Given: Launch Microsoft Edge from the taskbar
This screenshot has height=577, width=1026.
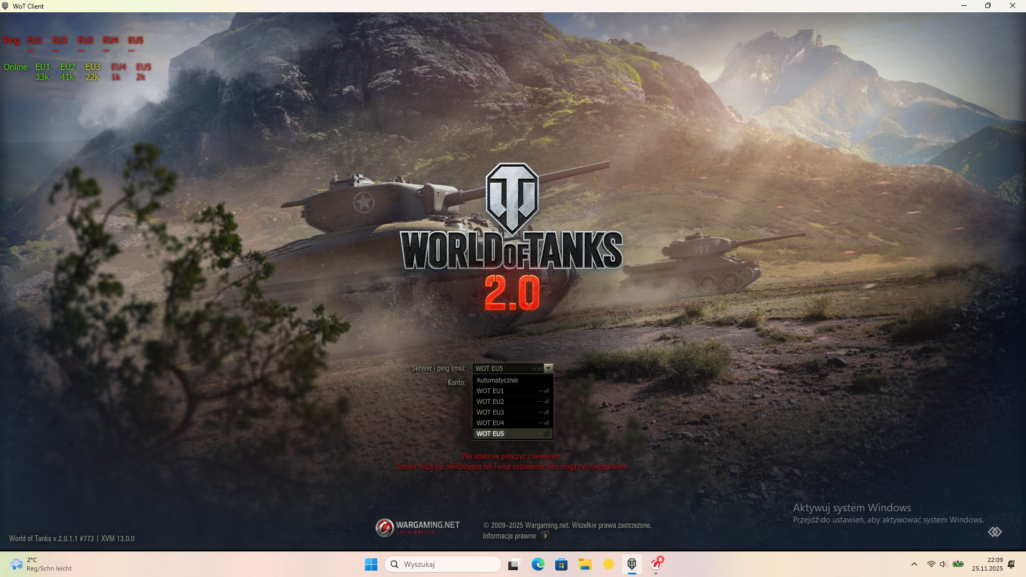Looking at the screenshot, I should [538, 564].
